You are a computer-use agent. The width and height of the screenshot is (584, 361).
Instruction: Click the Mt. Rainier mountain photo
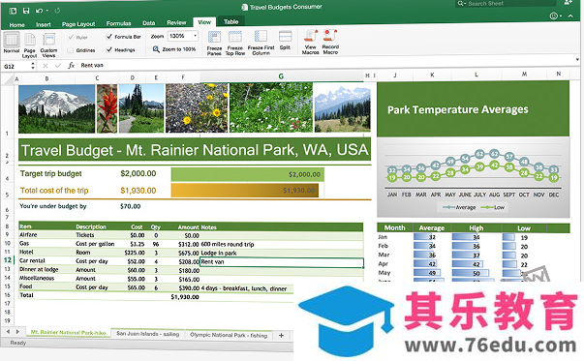[x=56, y=108]
